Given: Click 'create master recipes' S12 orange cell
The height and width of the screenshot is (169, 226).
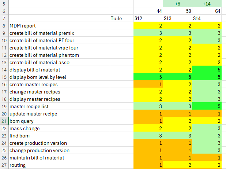Looking at the screenshot, I should point(148,84).
